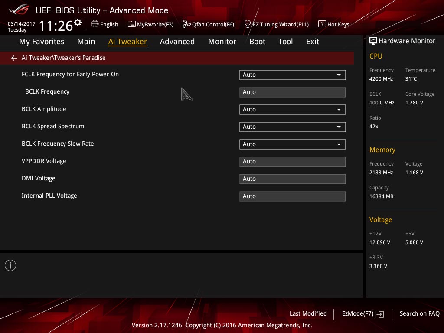Click the 03/14/2017 date
444x333 pixels.
[22, 24]
